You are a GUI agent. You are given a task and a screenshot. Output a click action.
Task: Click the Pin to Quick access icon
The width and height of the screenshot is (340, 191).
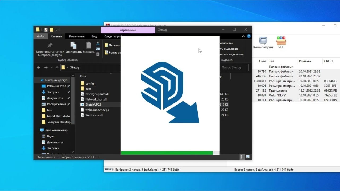[50, 45]
